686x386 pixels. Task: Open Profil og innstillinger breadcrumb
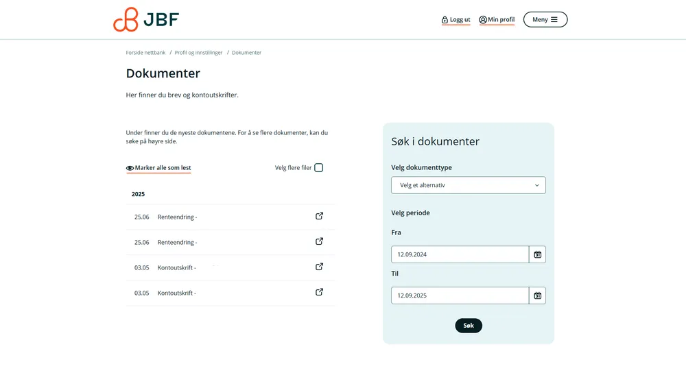click(198, 53)
